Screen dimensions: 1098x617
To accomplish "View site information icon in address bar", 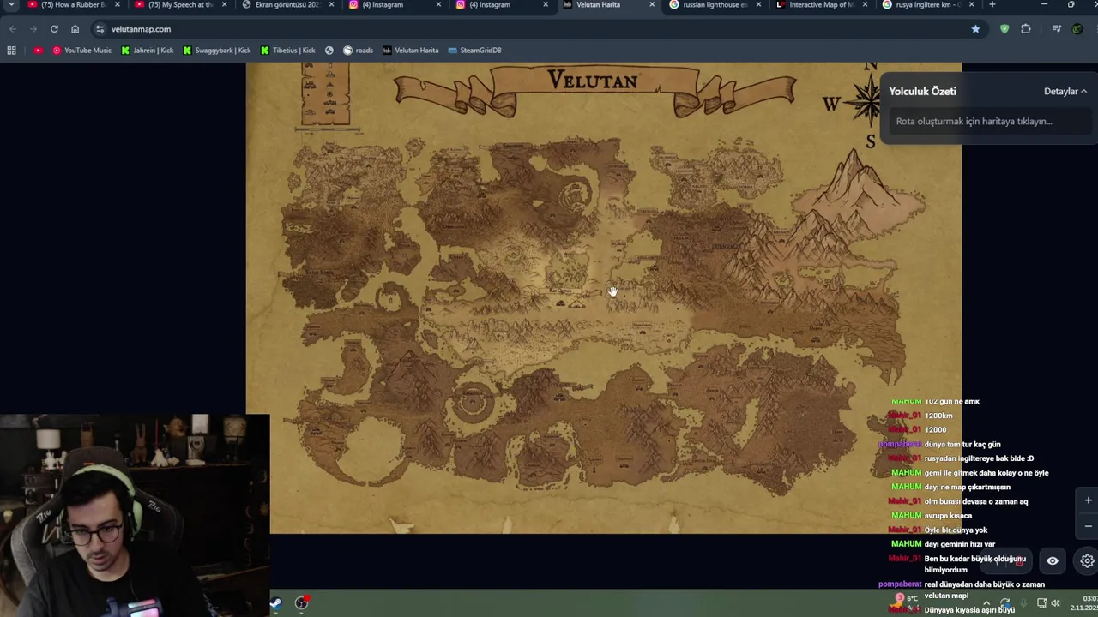I will [x=100, y=29].
